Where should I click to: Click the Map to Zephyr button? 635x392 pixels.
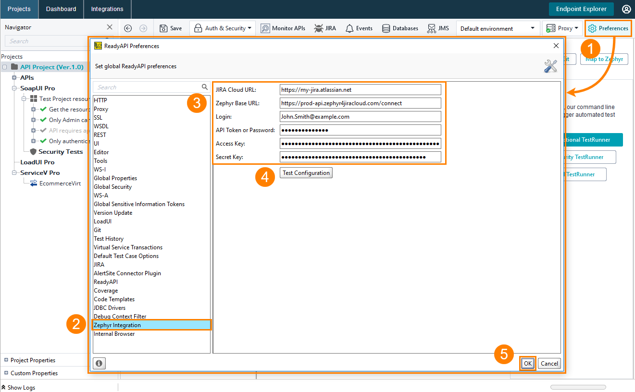click(x=604, y=59)
